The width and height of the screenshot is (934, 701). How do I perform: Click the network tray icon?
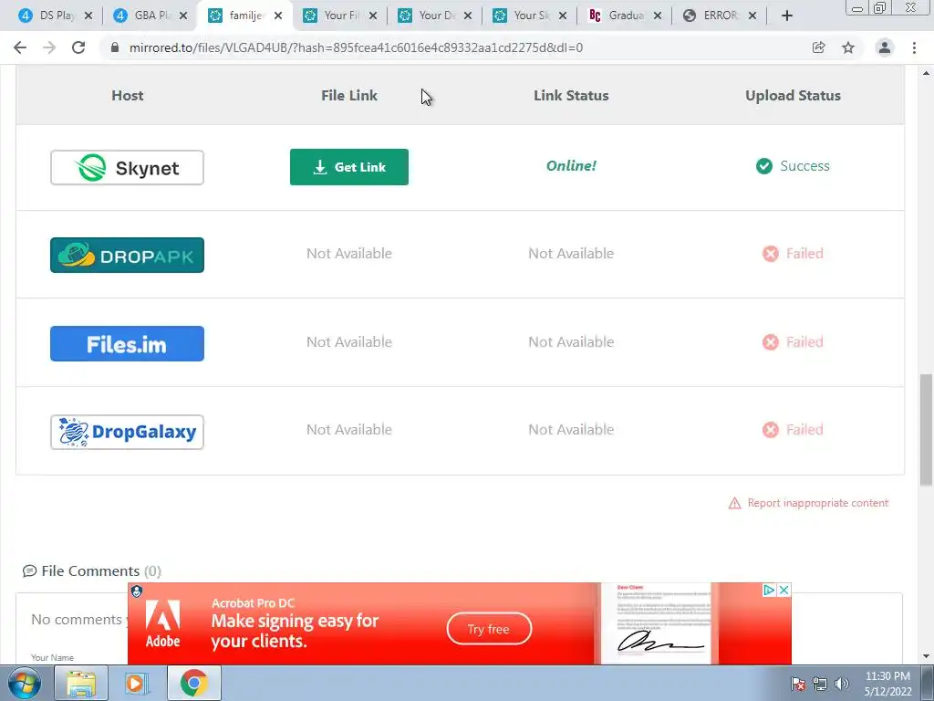tap(820, 684)
